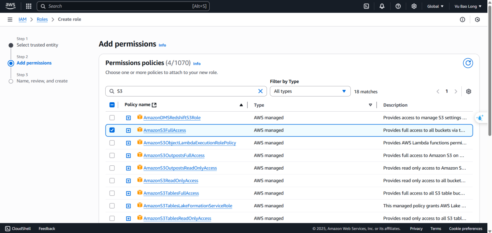Expand the AmazonS3FullAccess policy details
The width and height of the screenshot is (492, 233).
pyautogui.click(x=129, y=130)
